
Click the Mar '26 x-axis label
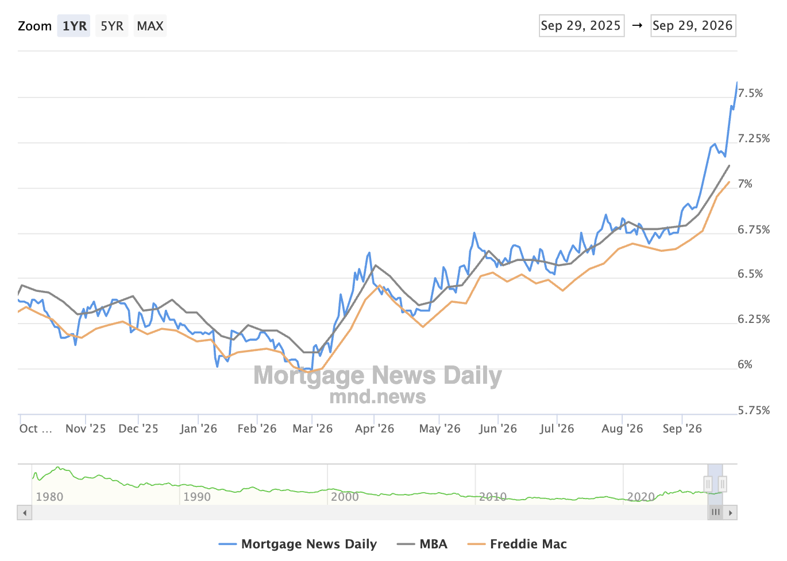coord(313,428)
